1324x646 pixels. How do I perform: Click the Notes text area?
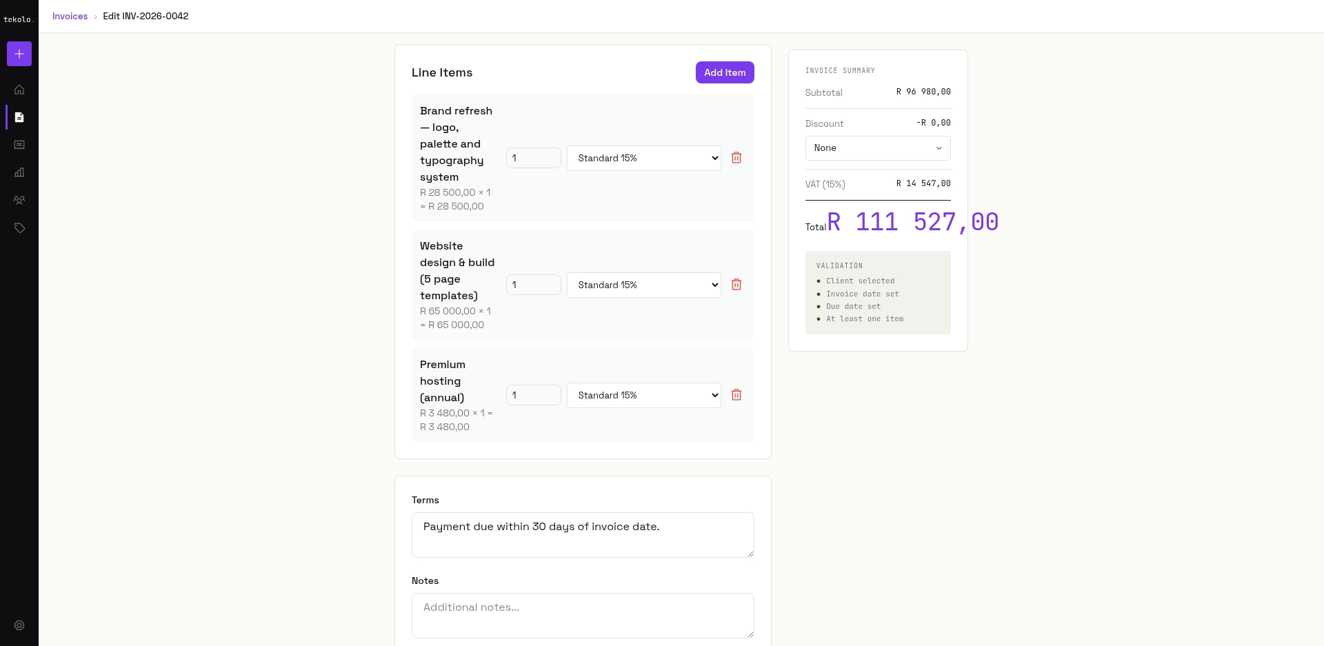583,616
